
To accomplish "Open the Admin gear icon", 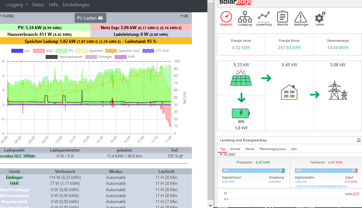I will pyautogui.click(x=320, y=17).
